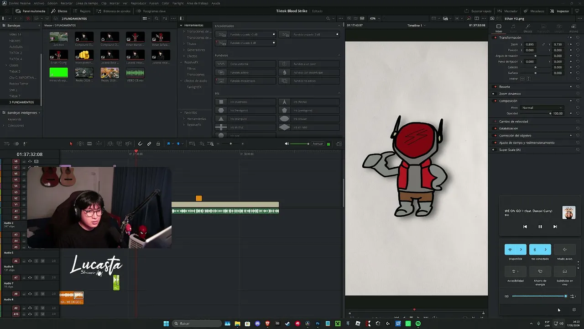The width and height of the screenshot is (584, 329).
Task: Toggle the timeline position lock icon
Action: tap(158, 144)
